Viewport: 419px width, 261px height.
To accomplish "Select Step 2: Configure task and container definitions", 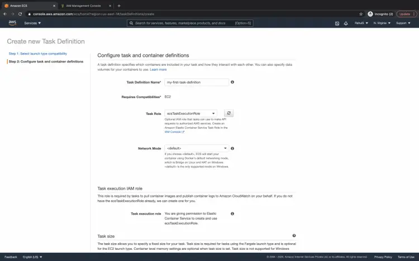I will [46, 62].
